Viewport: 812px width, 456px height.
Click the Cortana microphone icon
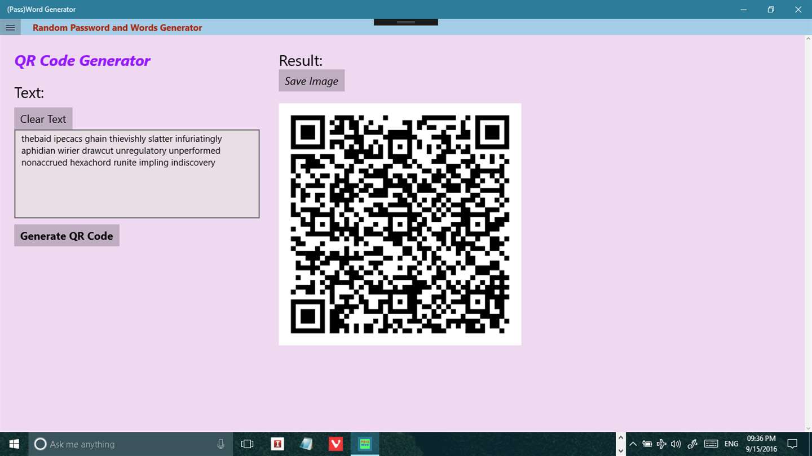click(220, 444)
